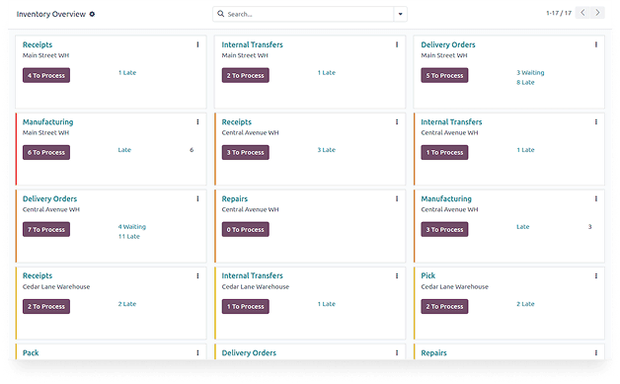Viewport: 620px width, 384px height.
Task: Click 1 Late on Main Street Receipts card
Action: [x=127, y=73]
